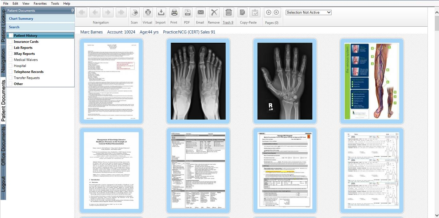Open the View menu
Screen dimensions: 439x218
coord(26,3)
